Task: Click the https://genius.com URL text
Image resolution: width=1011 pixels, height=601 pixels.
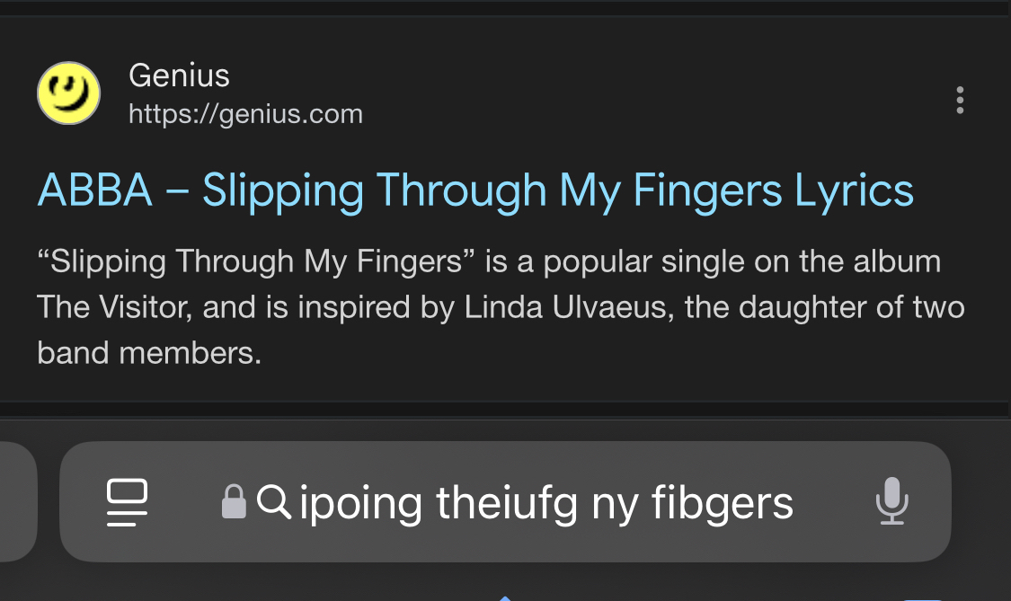Action: click(x=245, y=114)
